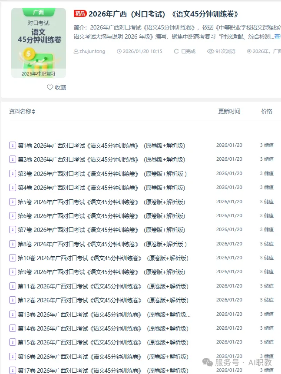This screenshot has height=374, width=281.
Task: Open 第11卷 2026年广西对口考试 file name
Action: pos(103,286)
